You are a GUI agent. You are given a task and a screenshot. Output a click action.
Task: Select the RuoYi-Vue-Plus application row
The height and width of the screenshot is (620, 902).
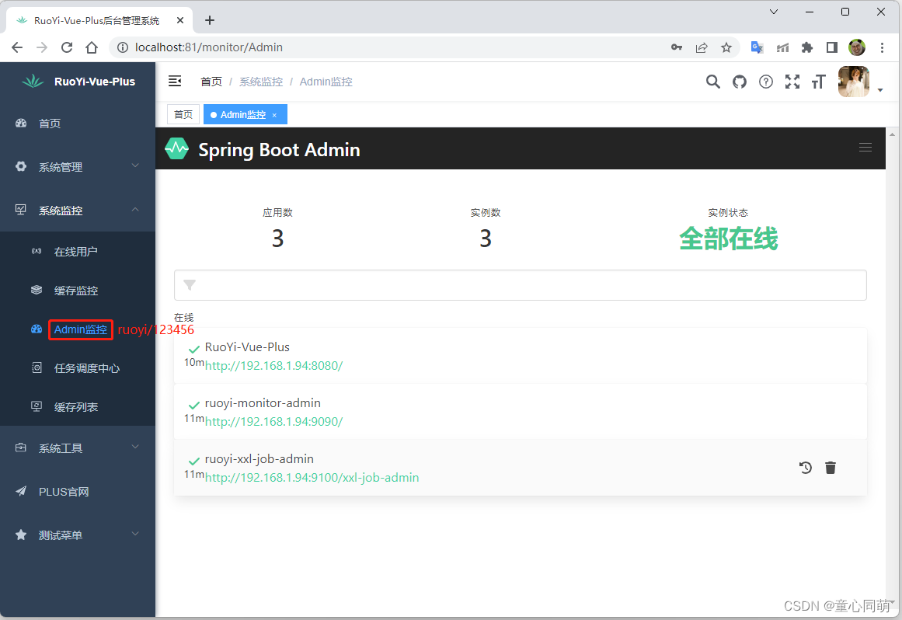(520, 356)
